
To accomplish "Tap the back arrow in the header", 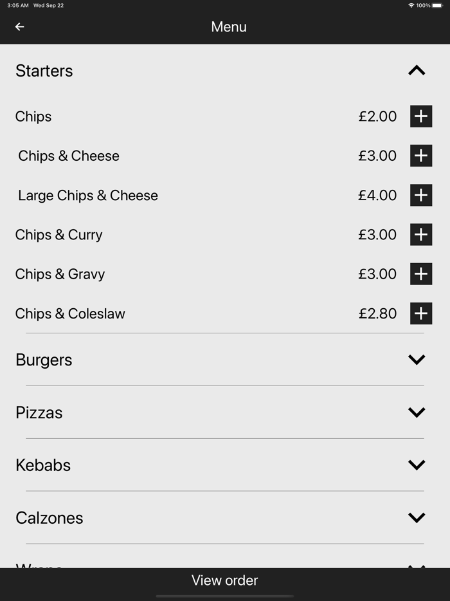I will point(19,26).
